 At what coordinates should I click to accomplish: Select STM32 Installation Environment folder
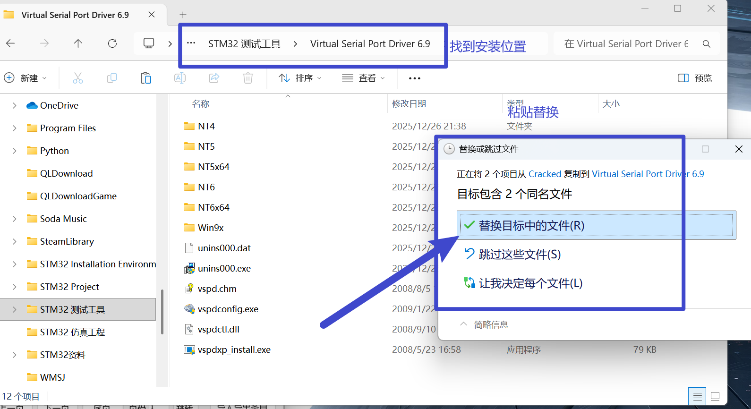point(98,264)
